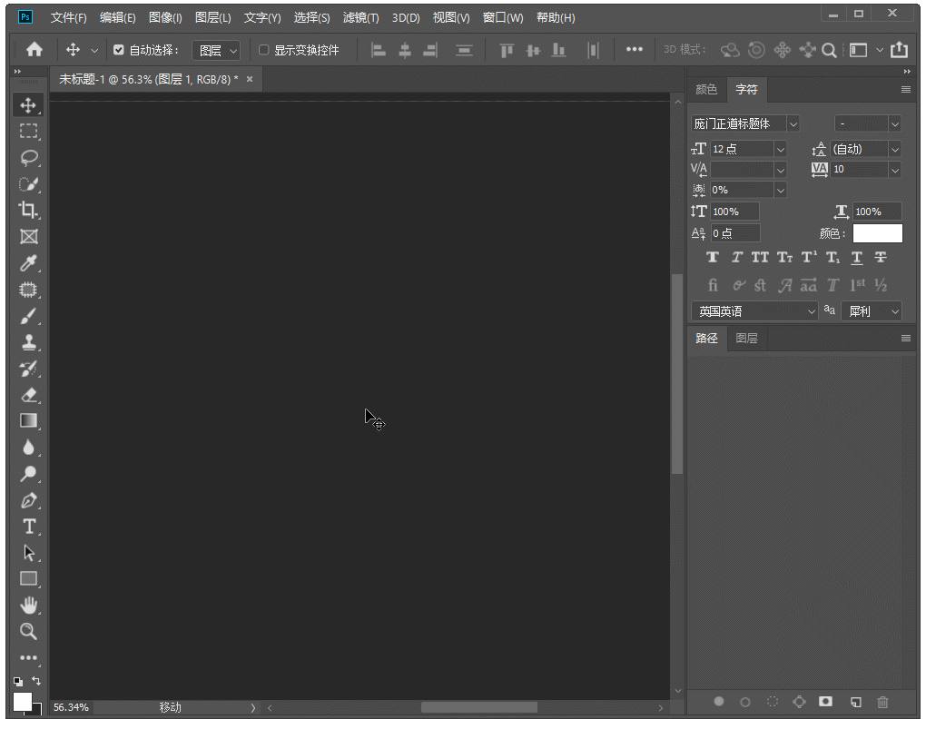Toggle Superscript text style

809,257
